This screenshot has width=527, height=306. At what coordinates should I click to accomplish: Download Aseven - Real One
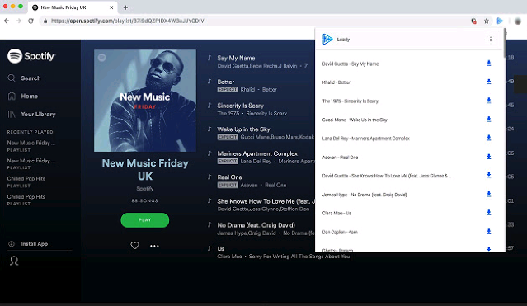(x=489, y=157)
